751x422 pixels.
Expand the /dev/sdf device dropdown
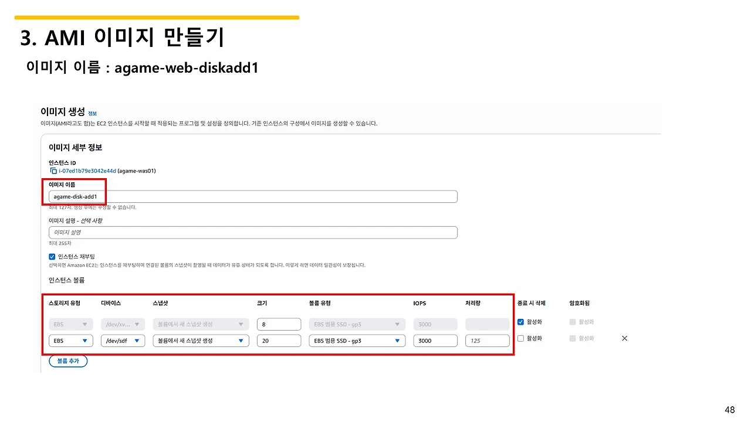(x=123, y=341)
